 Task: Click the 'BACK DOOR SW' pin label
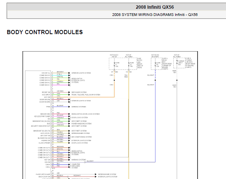(x=44, y=177)
